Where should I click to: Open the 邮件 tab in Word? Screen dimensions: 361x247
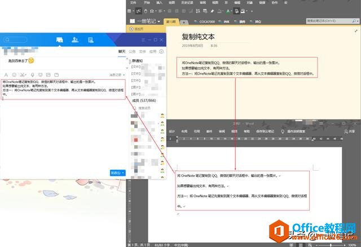pos(209,131)
